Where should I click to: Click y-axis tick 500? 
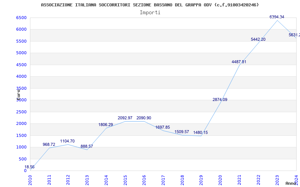pos(22,159)
